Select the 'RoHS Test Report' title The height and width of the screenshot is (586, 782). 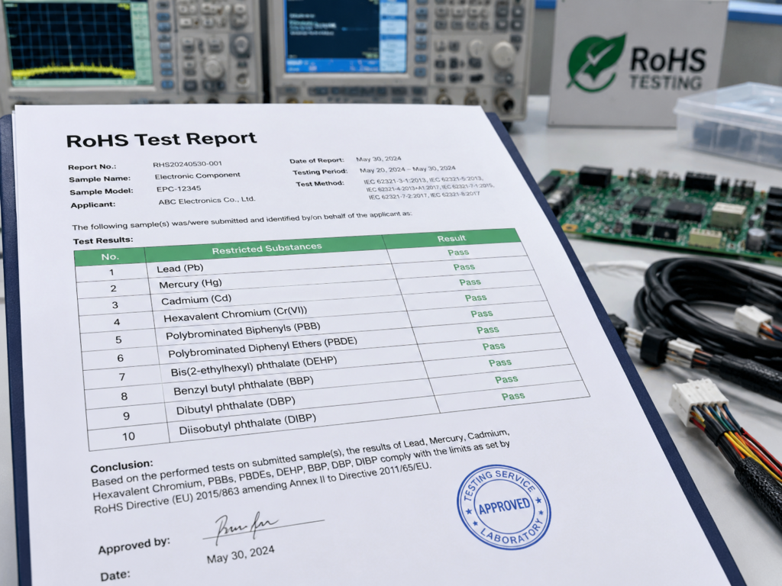point(161,140)
